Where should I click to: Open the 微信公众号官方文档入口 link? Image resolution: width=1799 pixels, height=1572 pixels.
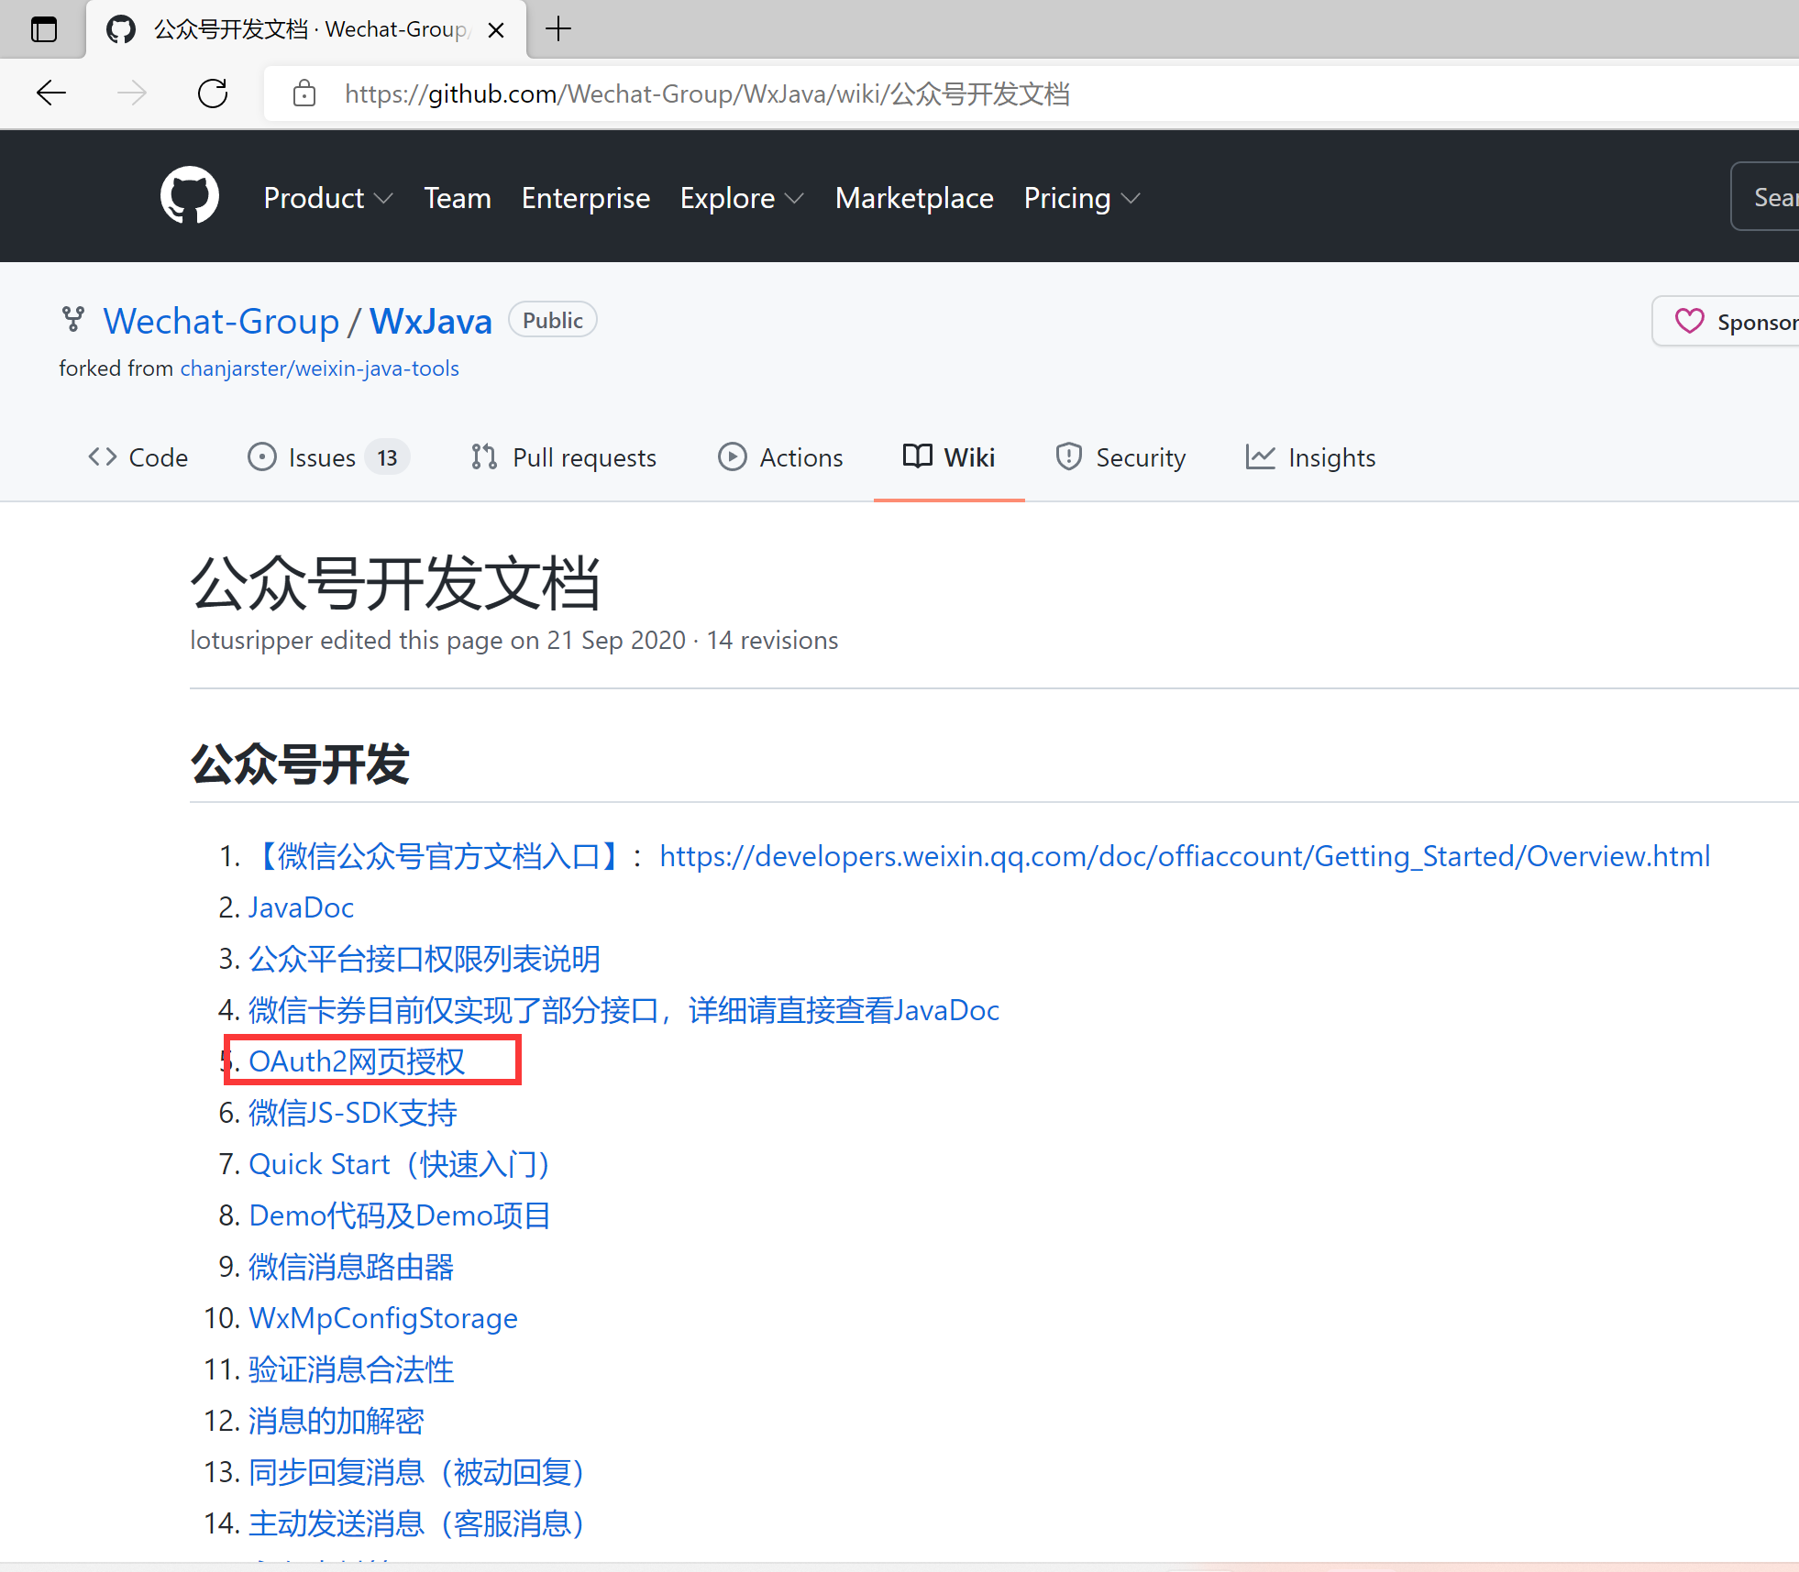(439, 856)
